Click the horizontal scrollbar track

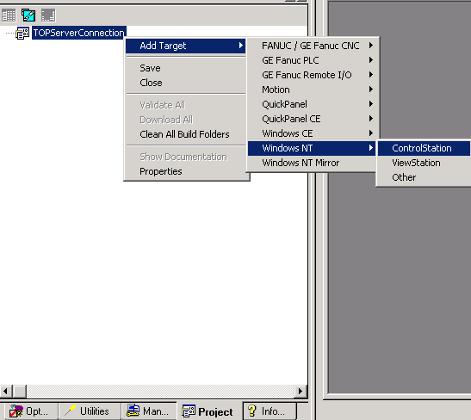[x=160, y=392]
